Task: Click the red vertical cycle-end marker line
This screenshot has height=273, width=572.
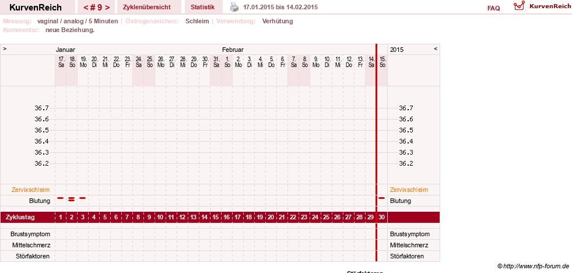Action: pos(377,153)
